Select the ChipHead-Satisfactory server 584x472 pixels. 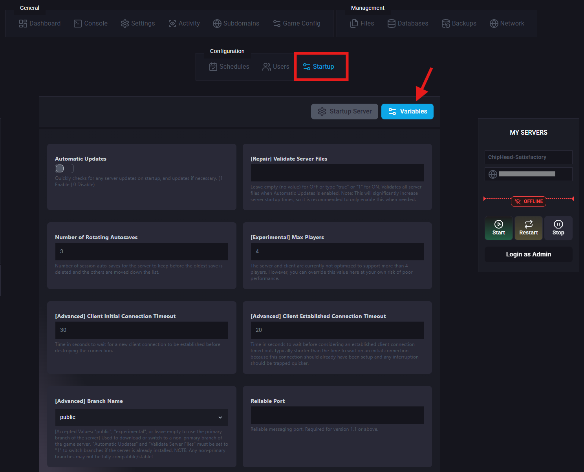tap(528, 157)
